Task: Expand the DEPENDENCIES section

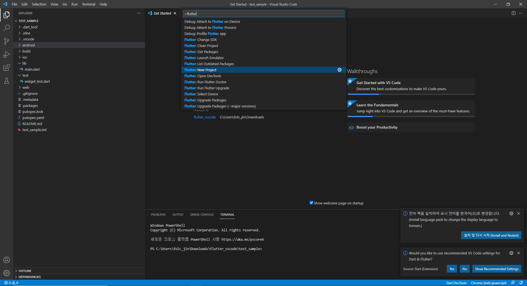Action: point(79,277)
